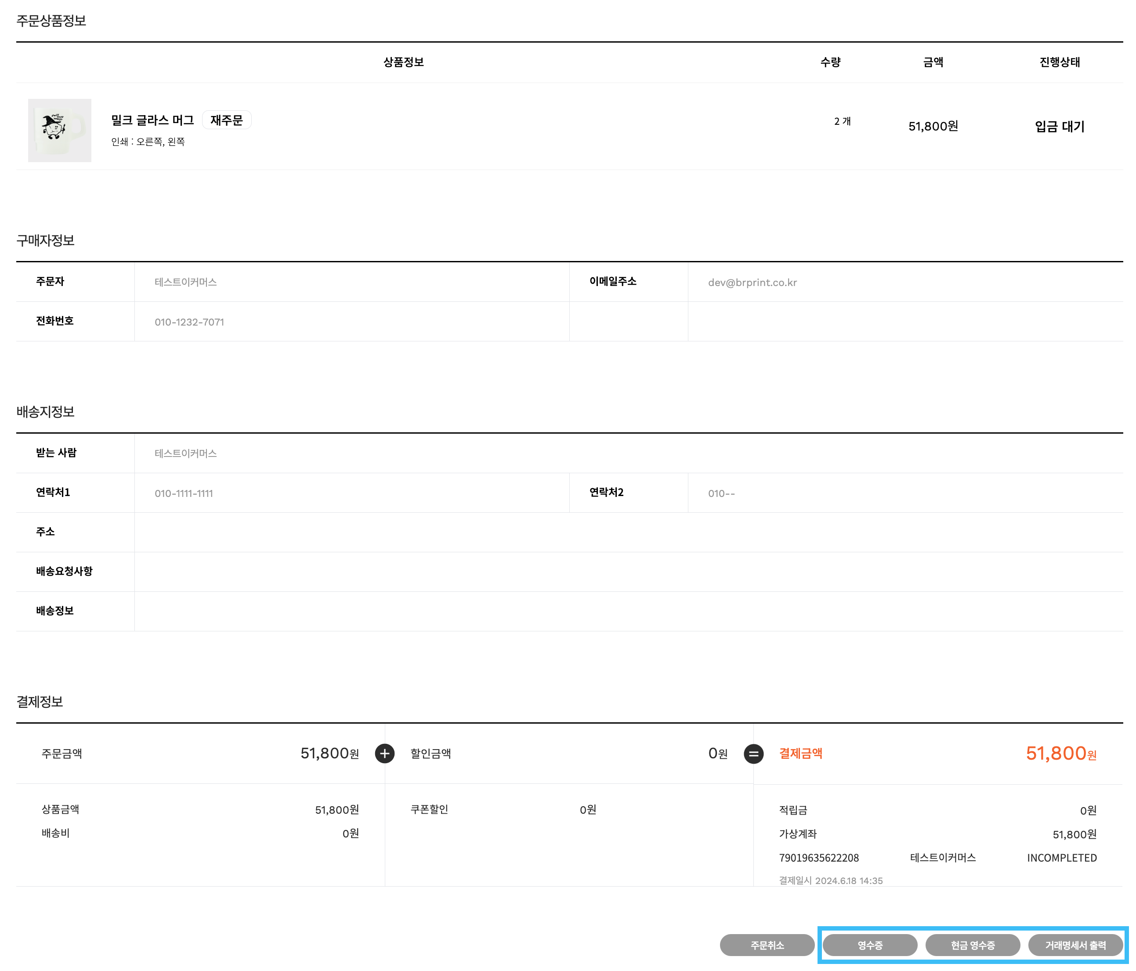This screenshot has width=1136, height=971.
Task: Click the 밀크 글라스 머그 product name
Action: [x=152, y=120]
